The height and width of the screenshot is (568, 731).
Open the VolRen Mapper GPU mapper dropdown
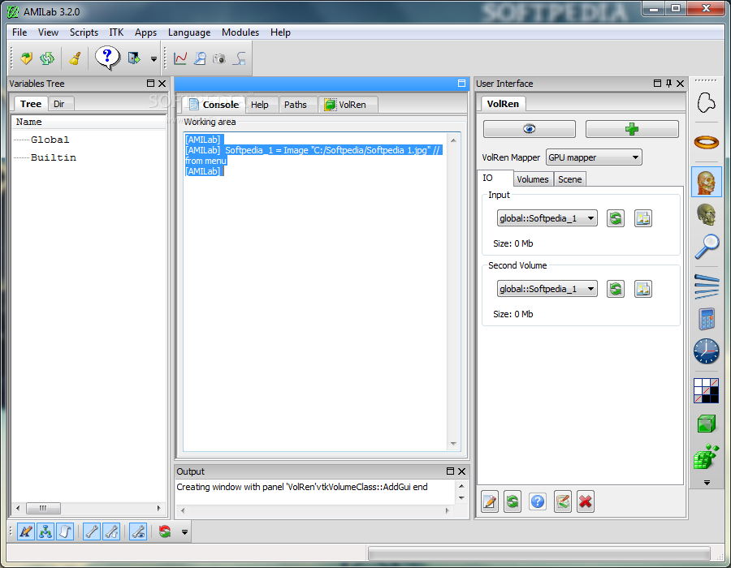(x=594, y=157)
